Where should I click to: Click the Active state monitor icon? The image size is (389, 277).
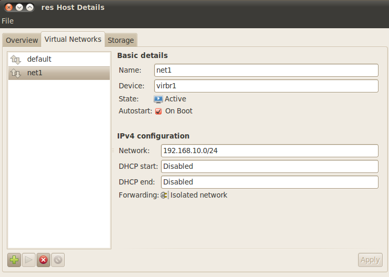[158, 99]
